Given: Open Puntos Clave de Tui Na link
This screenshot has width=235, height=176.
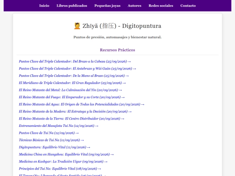Looking at the screenshot, I should [x=49, y=133].
